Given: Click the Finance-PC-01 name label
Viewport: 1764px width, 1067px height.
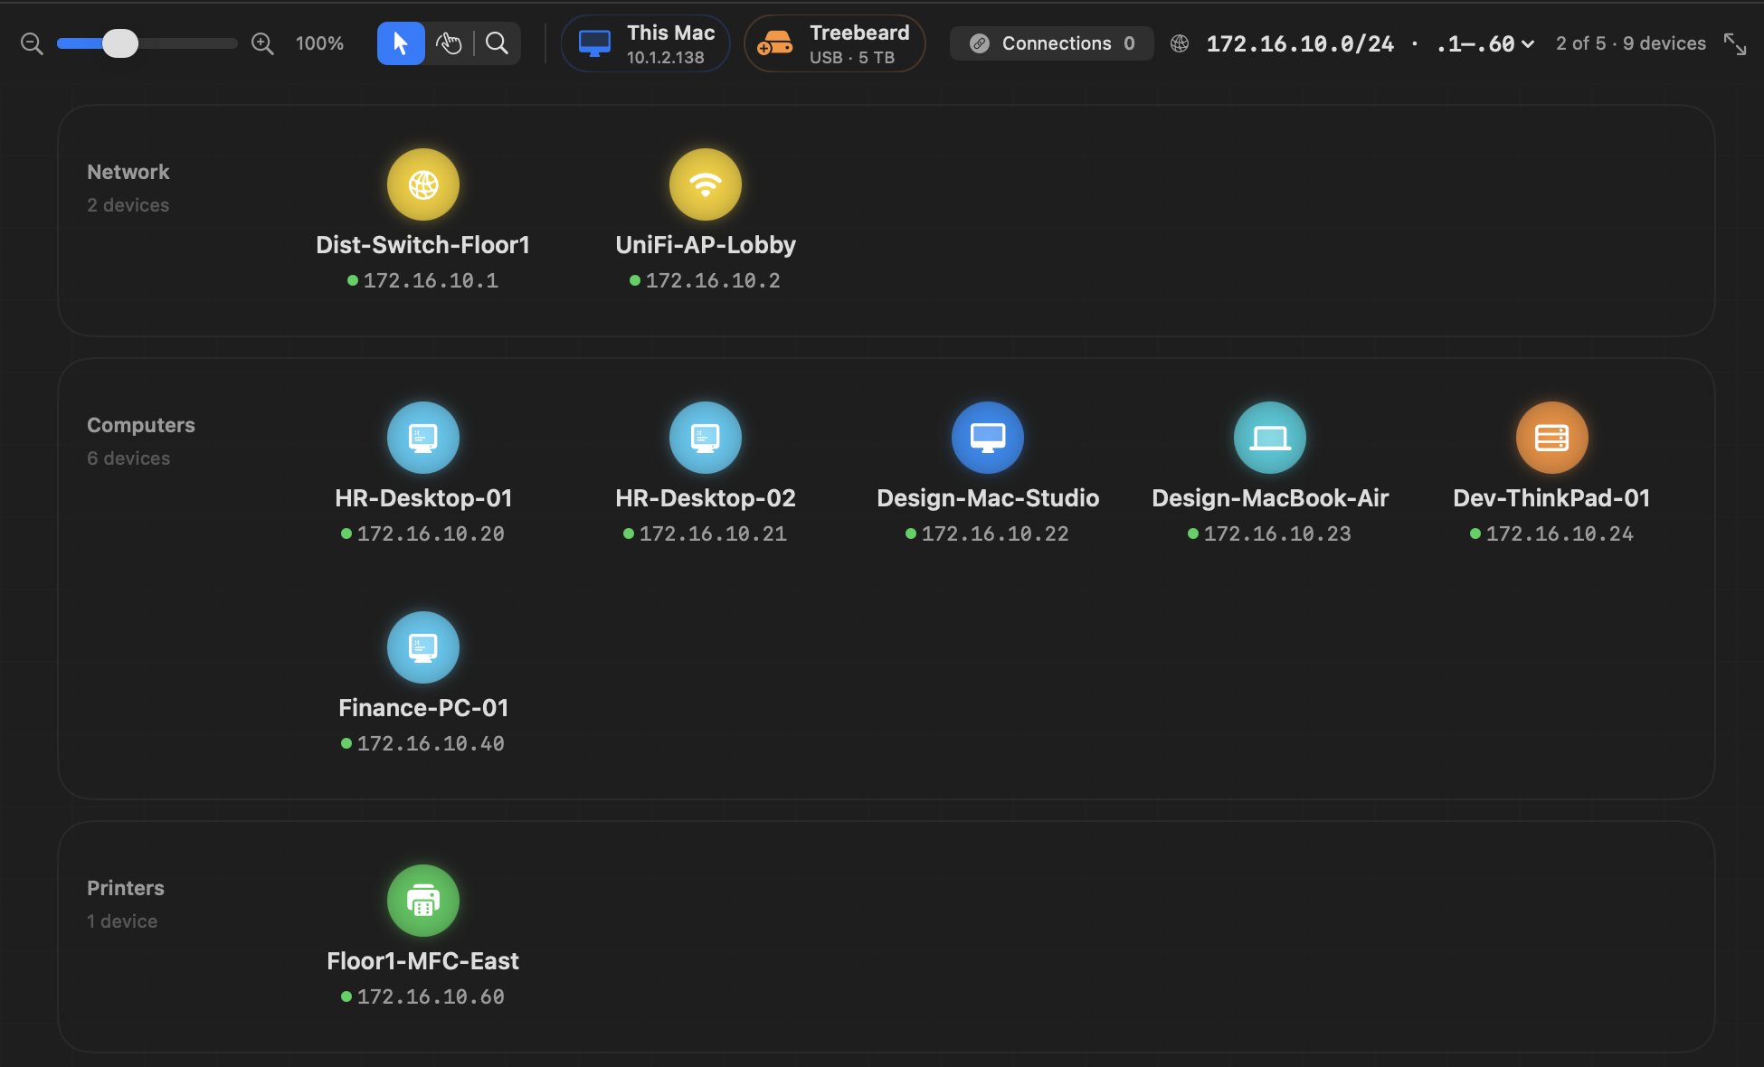Looking at the screenshot, I should (423, 708).
